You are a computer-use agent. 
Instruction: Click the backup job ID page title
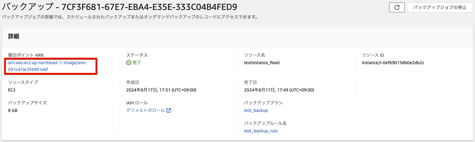point(122,7)
